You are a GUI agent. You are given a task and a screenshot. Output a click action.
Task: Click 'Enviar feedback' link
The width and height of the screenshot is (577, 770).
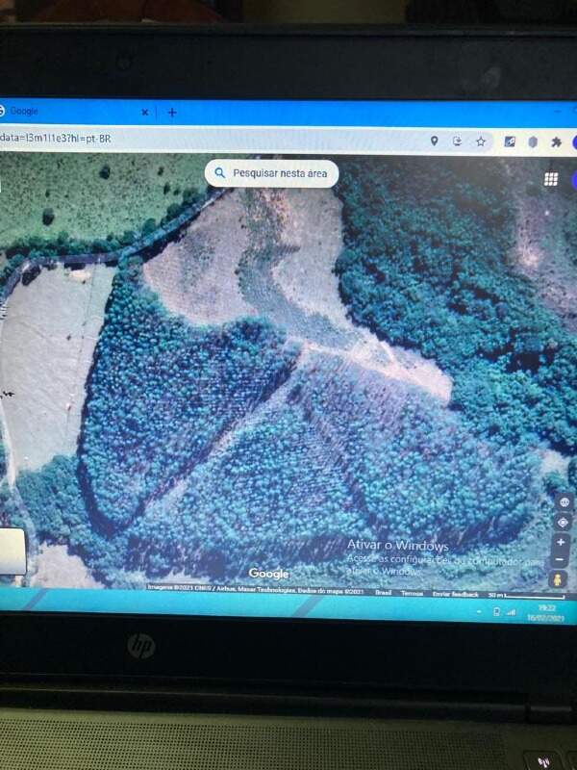[456, 594]
